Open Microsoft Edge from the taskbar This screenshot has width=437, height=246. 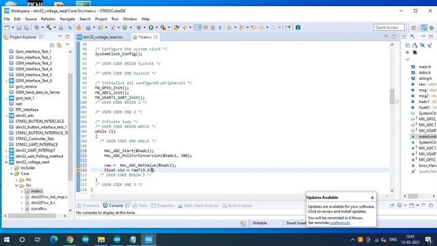[54, 239]
